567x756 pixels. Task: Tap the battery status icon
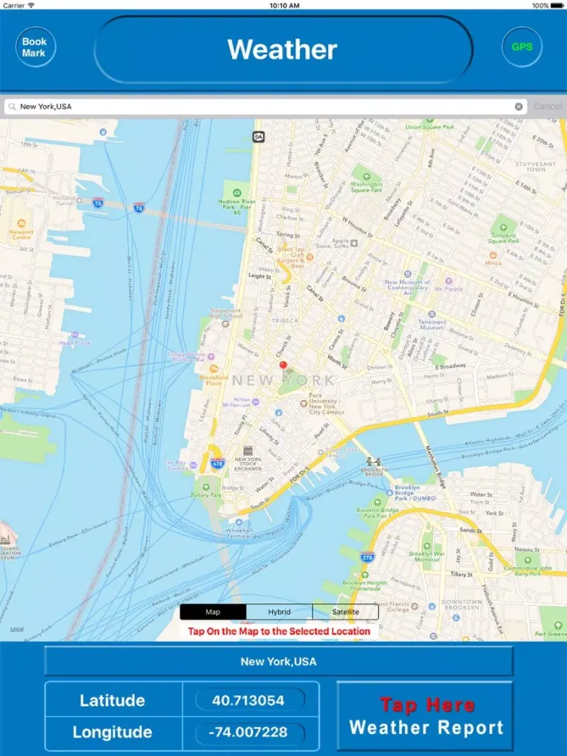click(x=556, y=5)
